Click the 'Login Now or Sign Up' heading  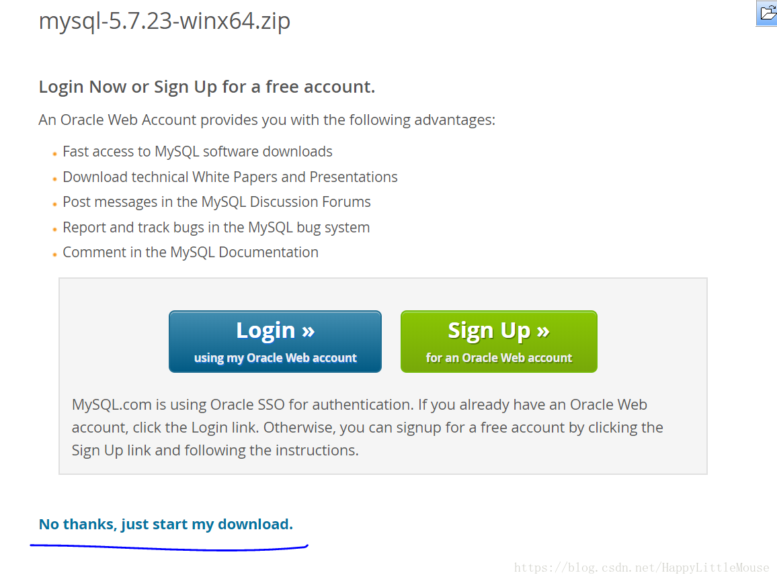pos(206,87)
